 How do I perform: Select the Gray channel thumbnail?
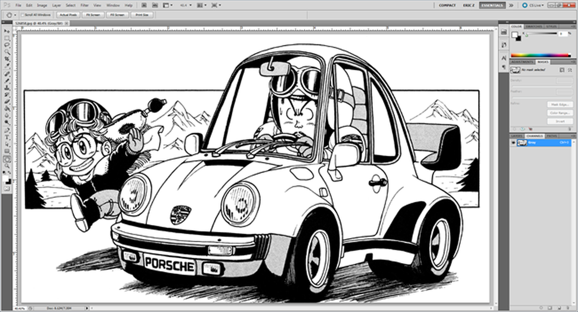[x=521, y=142]
